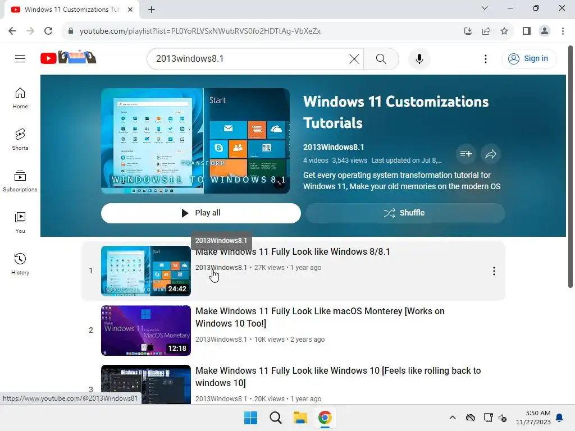Click channel name under Windows 8/8.1 video
This screenshot has width=575, height=431.
coord(221,268)
